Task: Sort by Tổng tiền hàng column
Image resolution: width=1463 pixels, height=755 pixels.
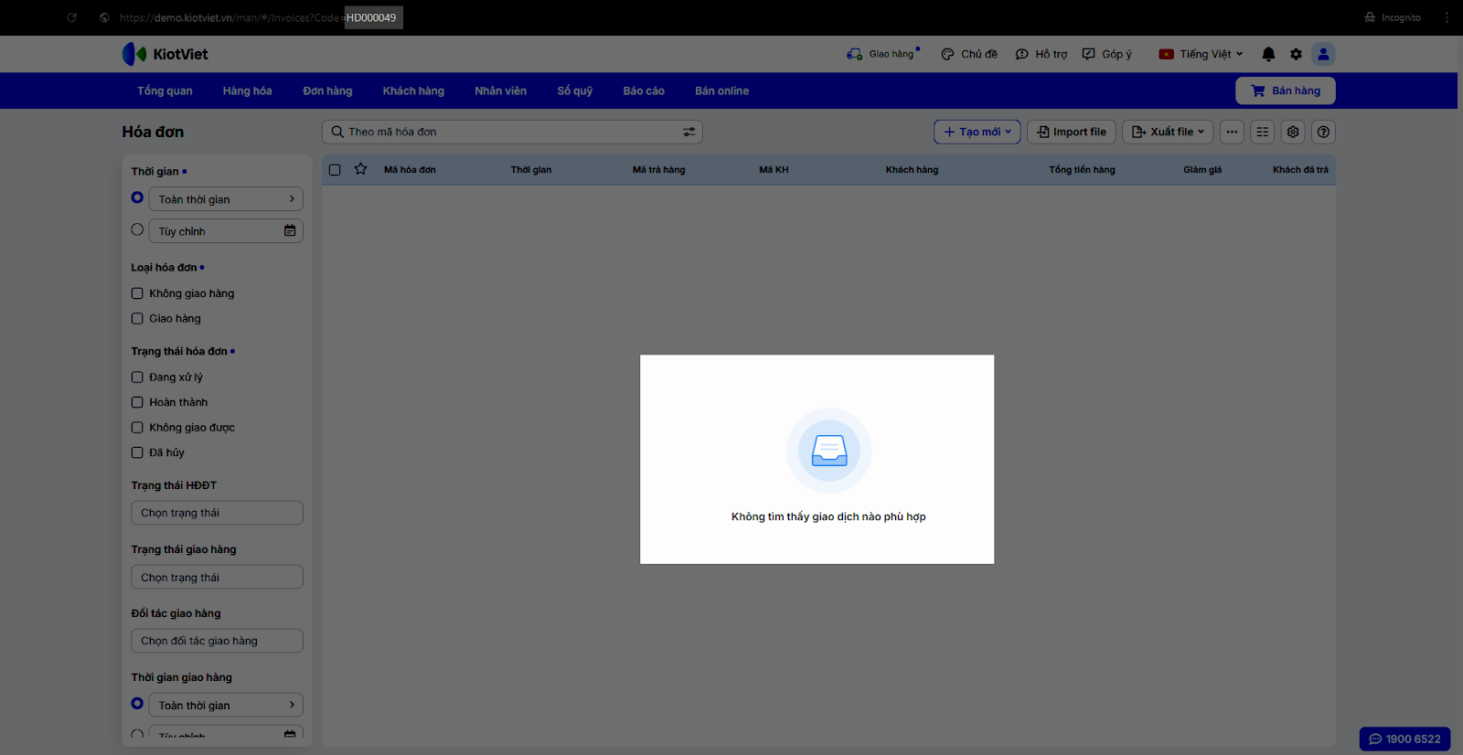Action: pos(1082,170)
